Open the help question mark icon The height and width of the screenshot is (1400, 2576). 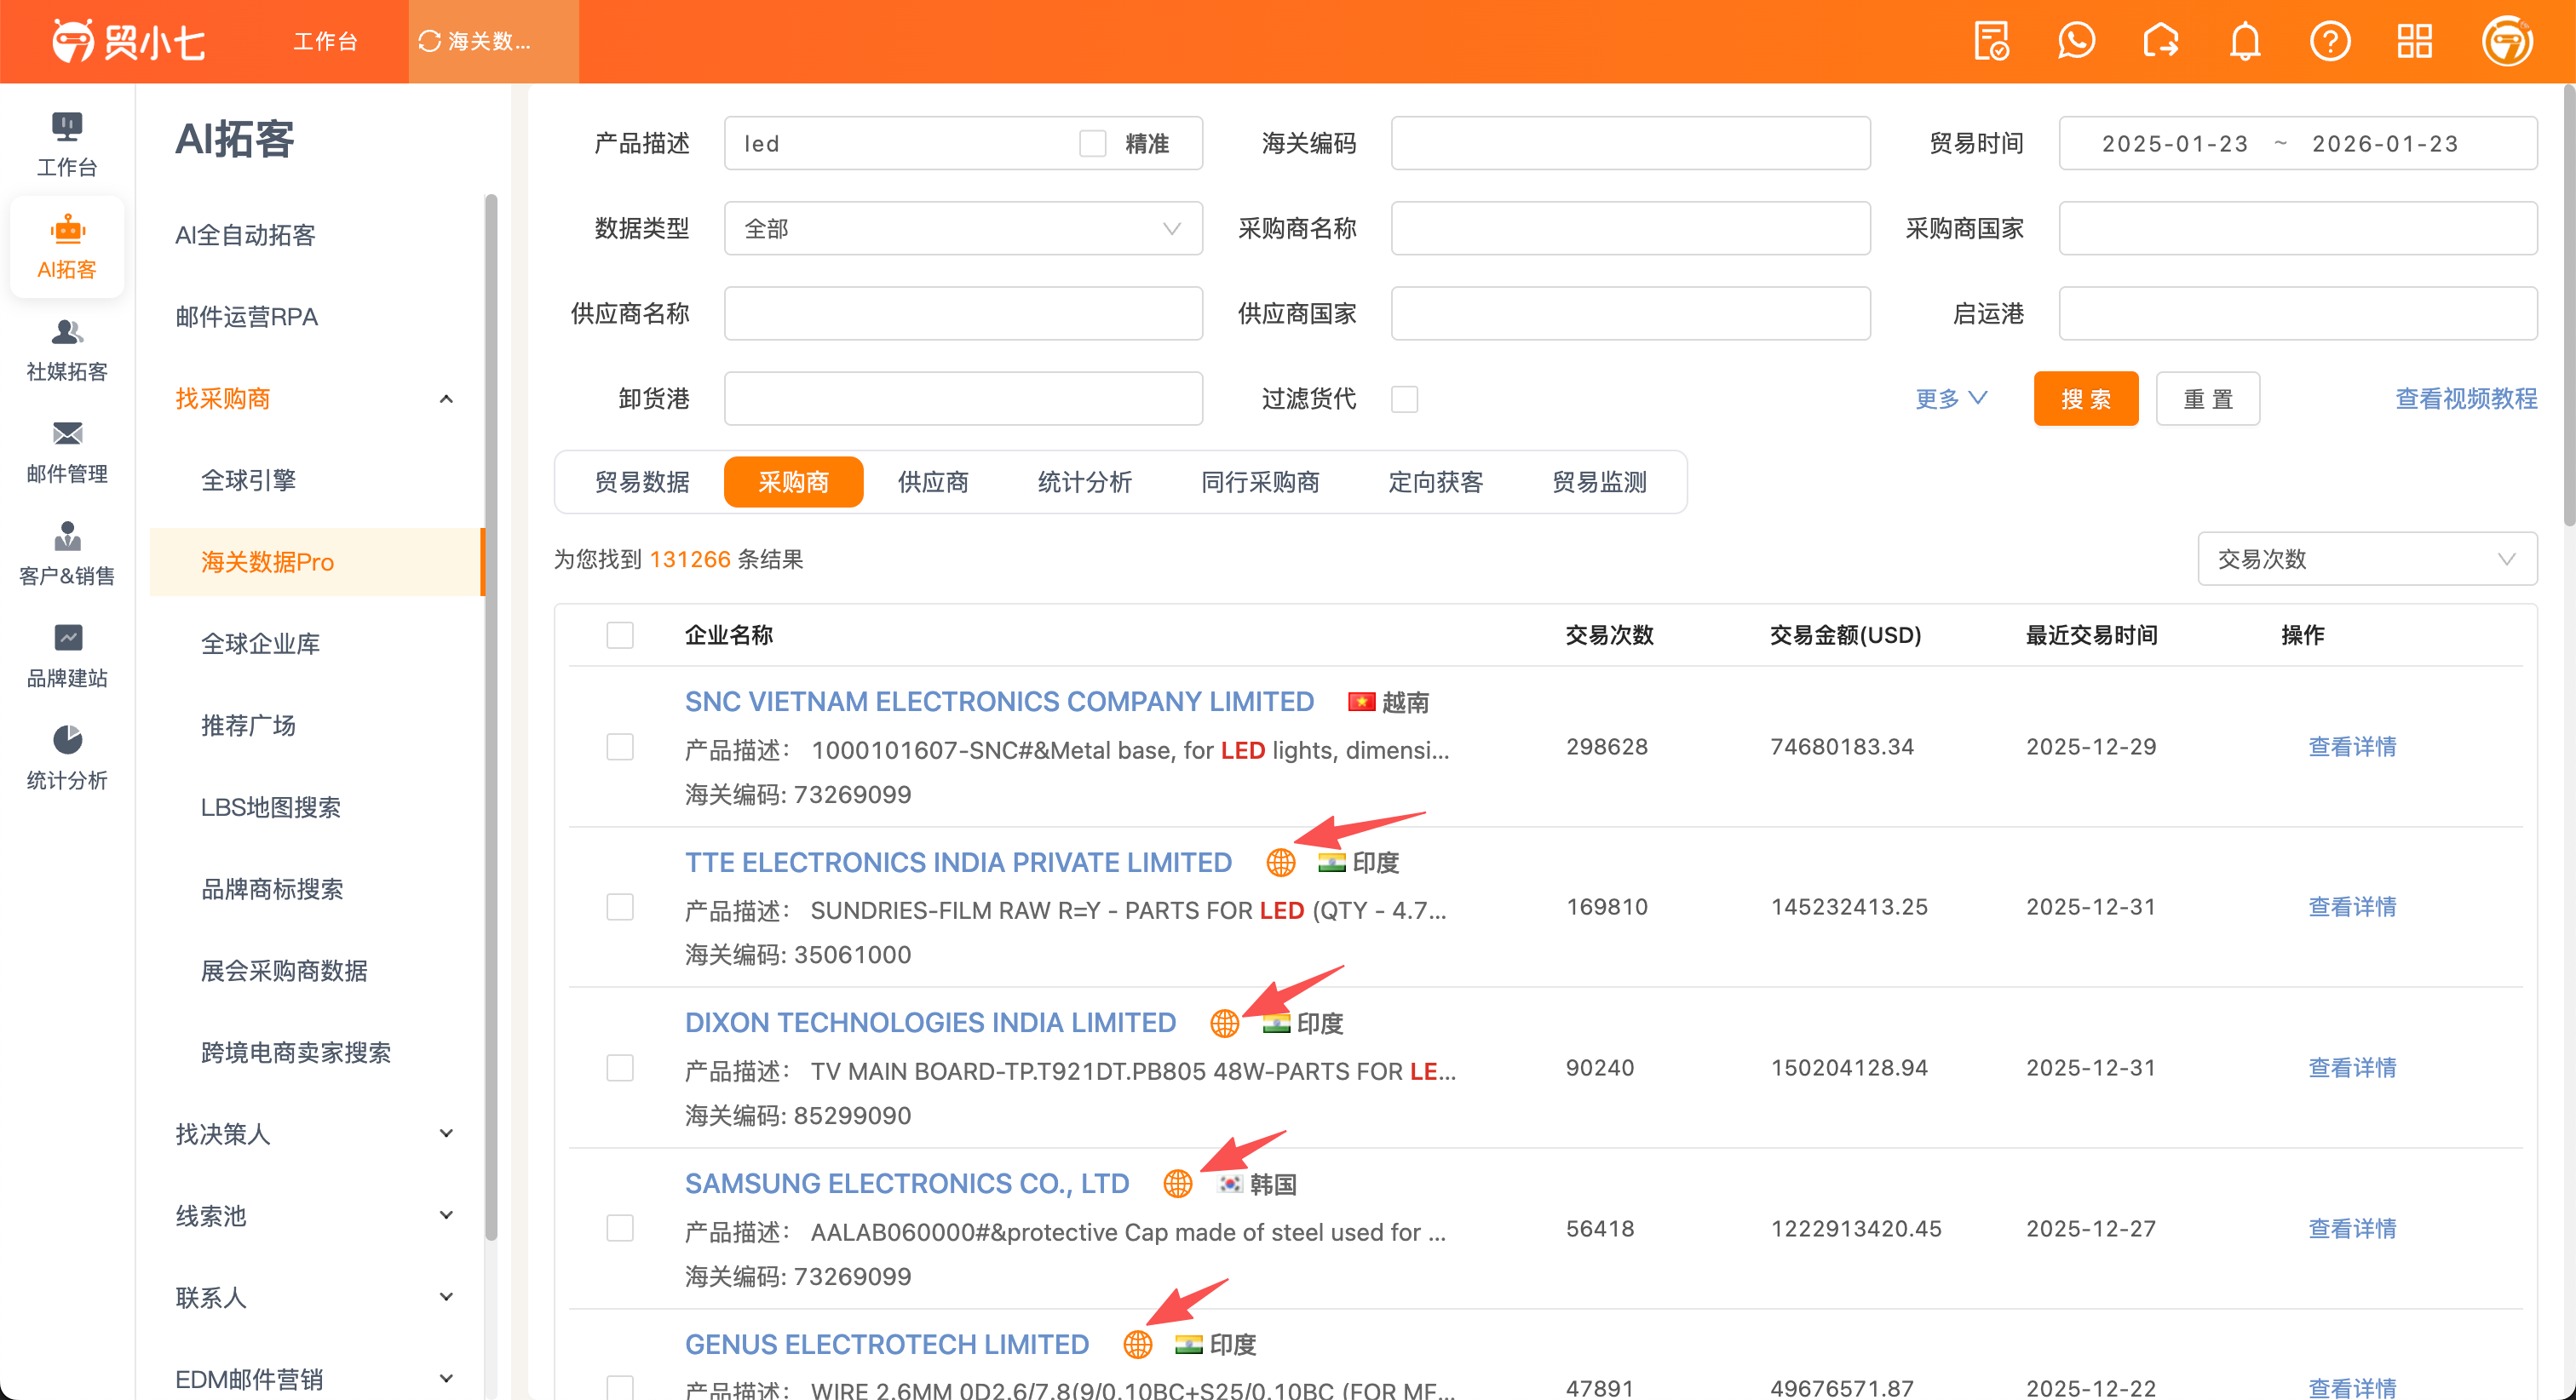click(2330, 41)
